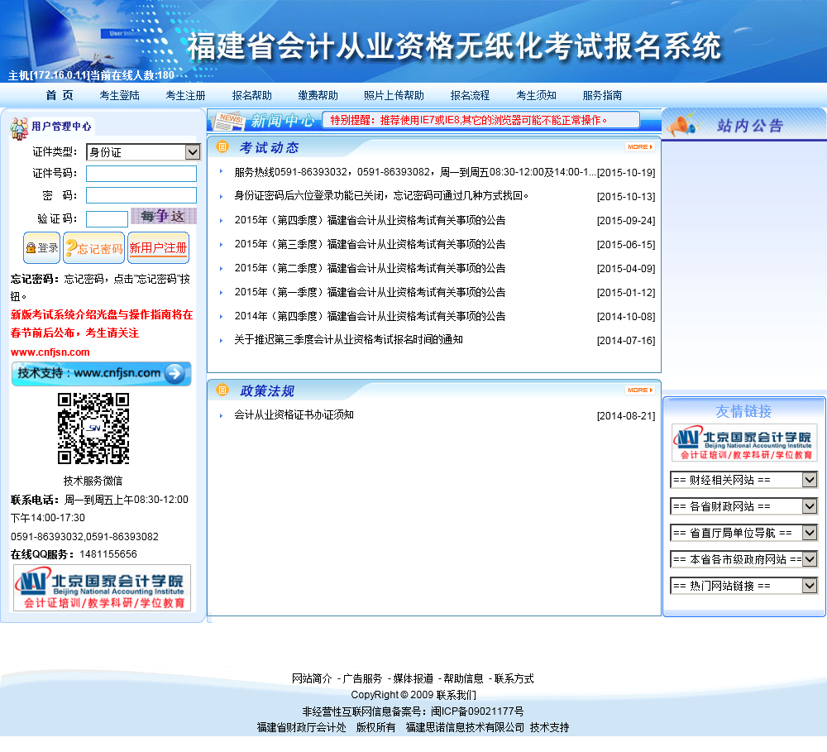
Task: Click the 登录 button with lock icon
Action: 41,248
